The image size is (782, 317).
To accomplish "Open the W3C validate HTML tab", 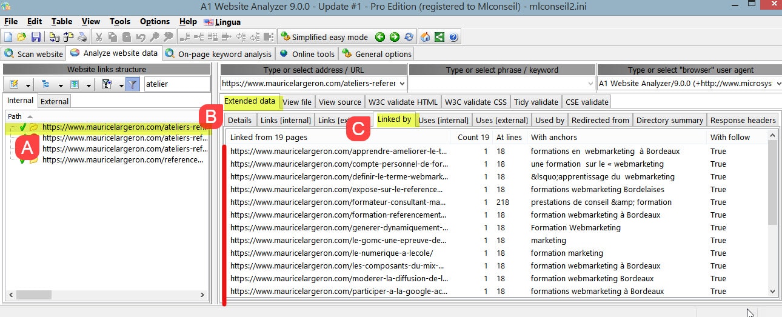I will pos(403,102).
